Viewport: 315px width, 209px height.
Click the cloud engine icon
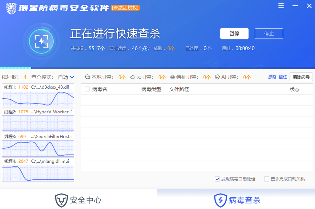point(133,77)
